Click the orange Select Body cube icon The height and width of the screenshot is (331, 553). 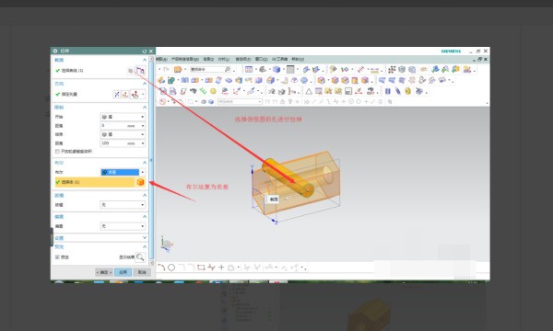click(140, 182)
